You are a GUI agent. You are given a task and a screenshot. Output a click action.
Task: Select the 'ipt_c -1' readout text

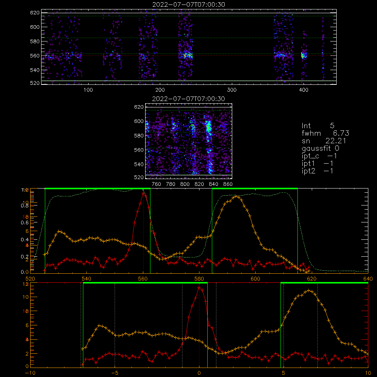click(x=319, y=156)
